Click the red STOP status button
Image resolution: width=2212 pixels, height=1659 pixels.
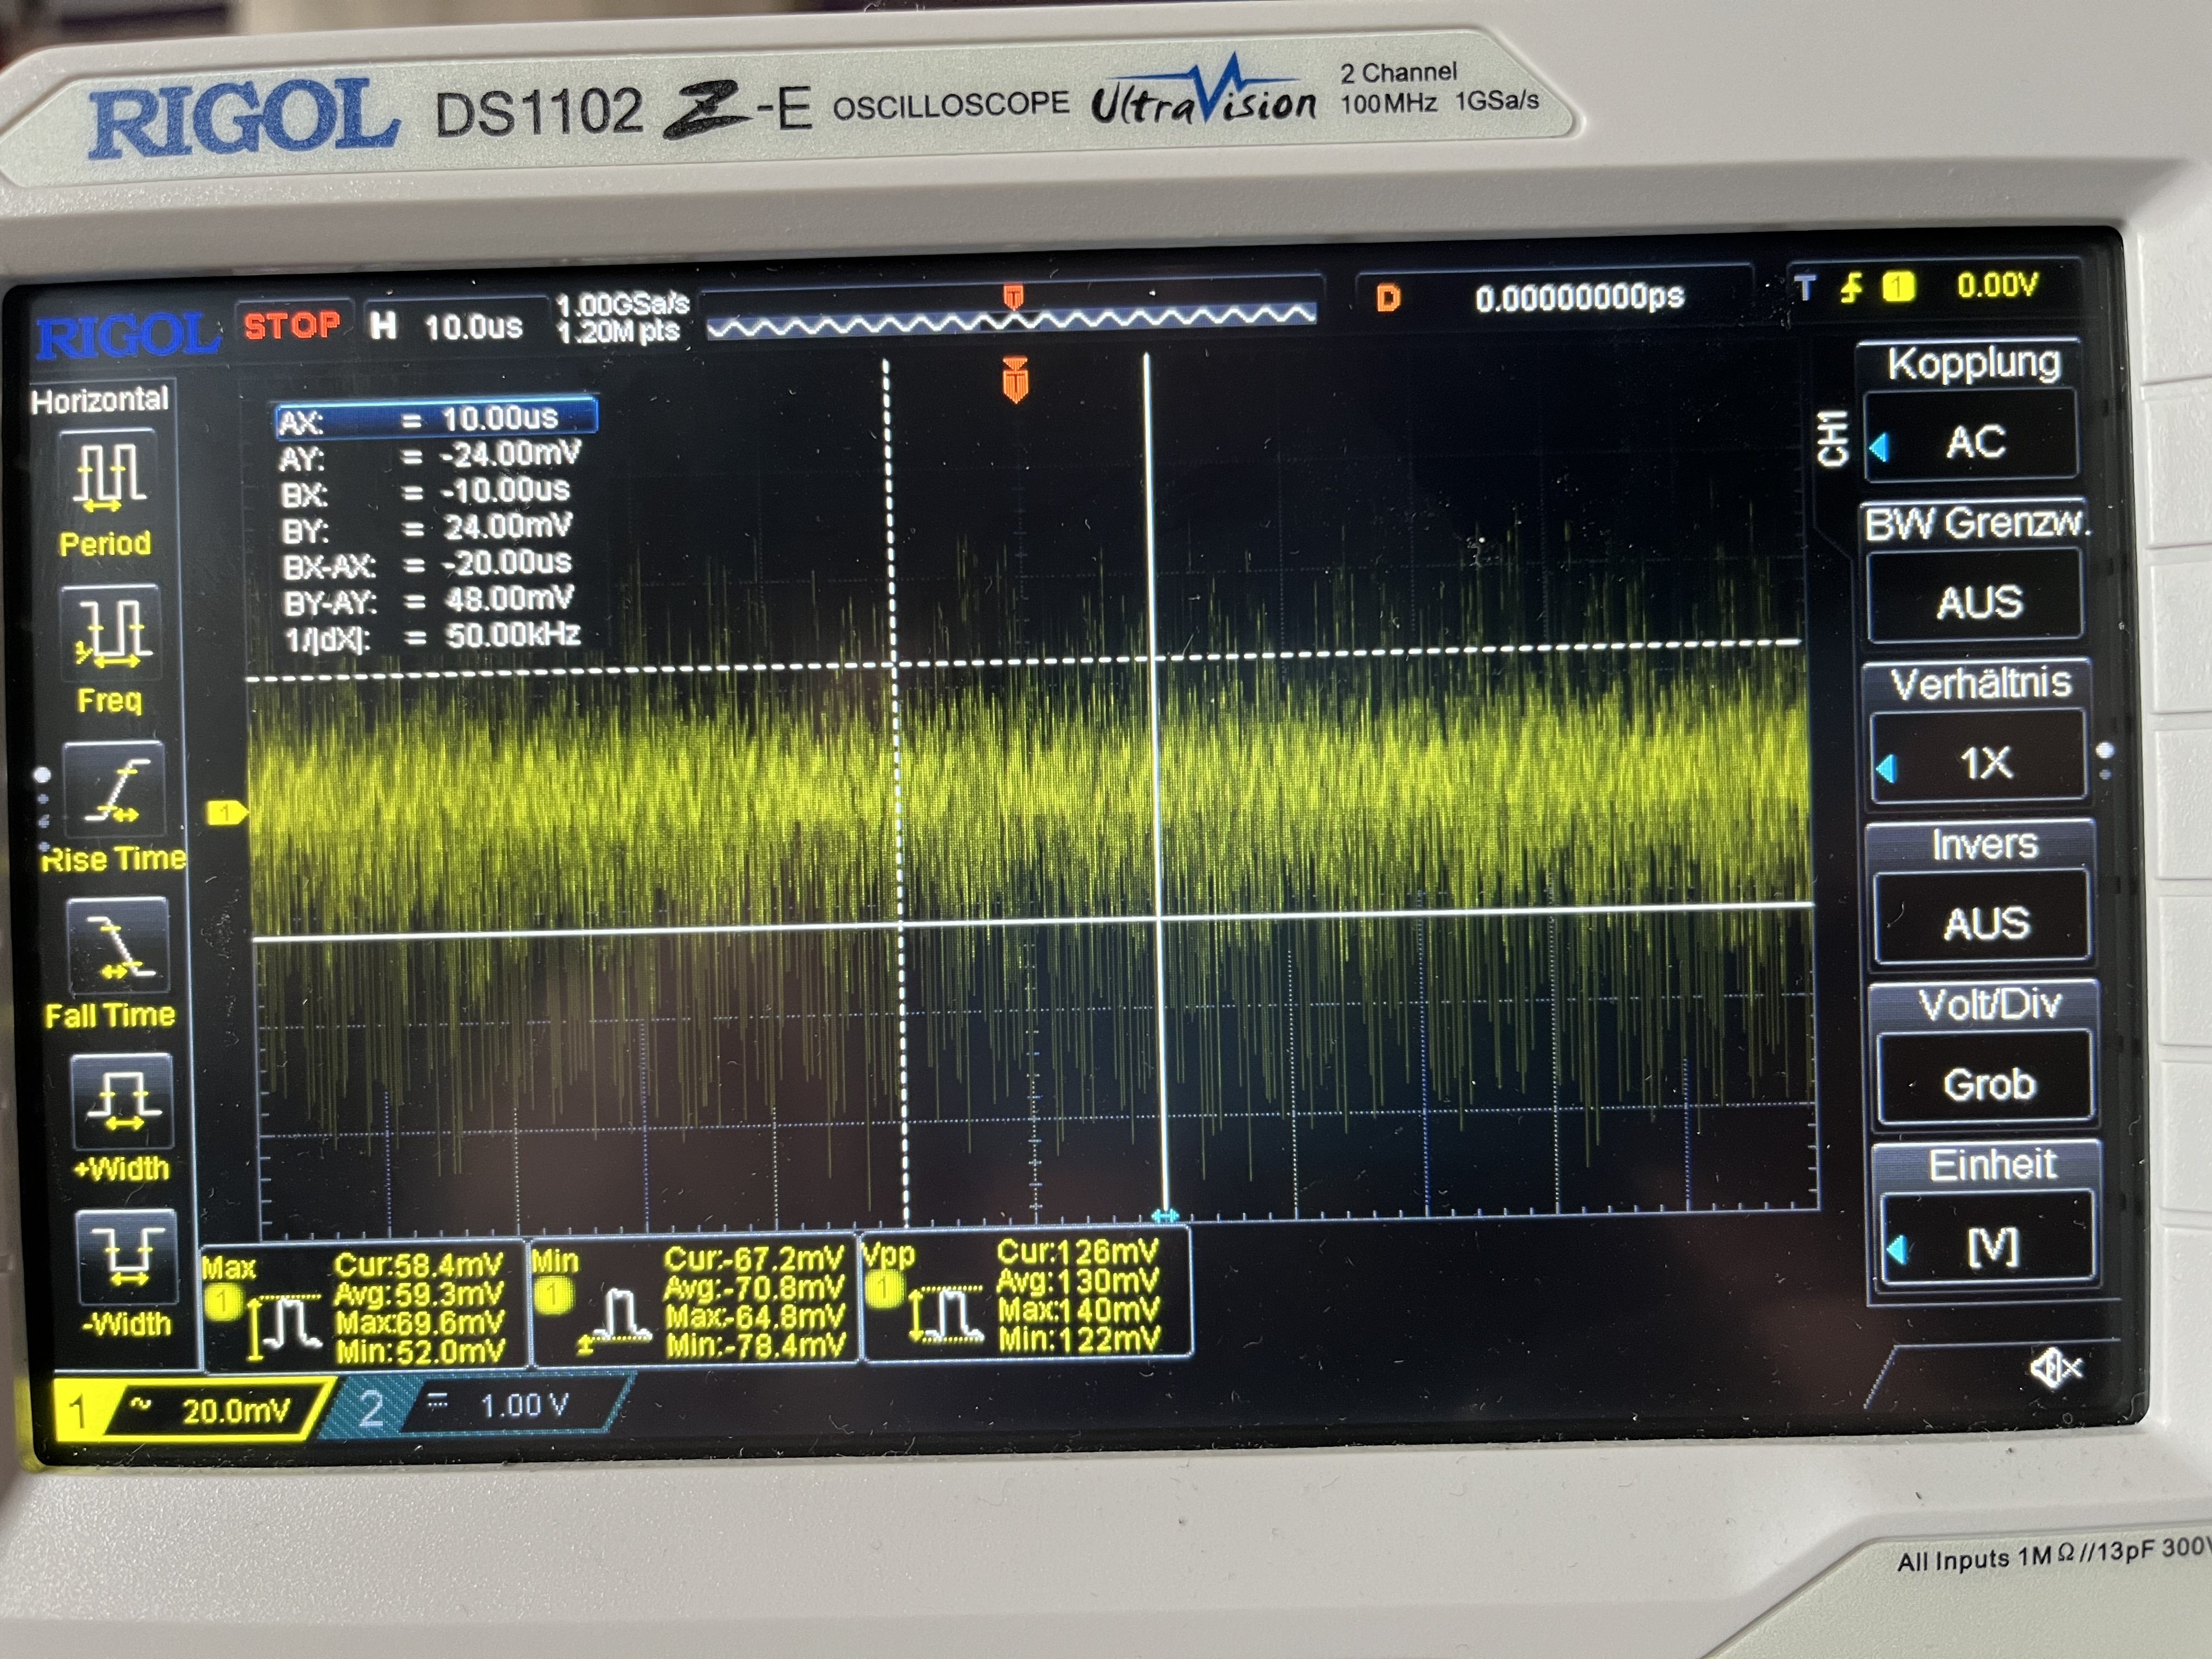click(x=293, y=325)
